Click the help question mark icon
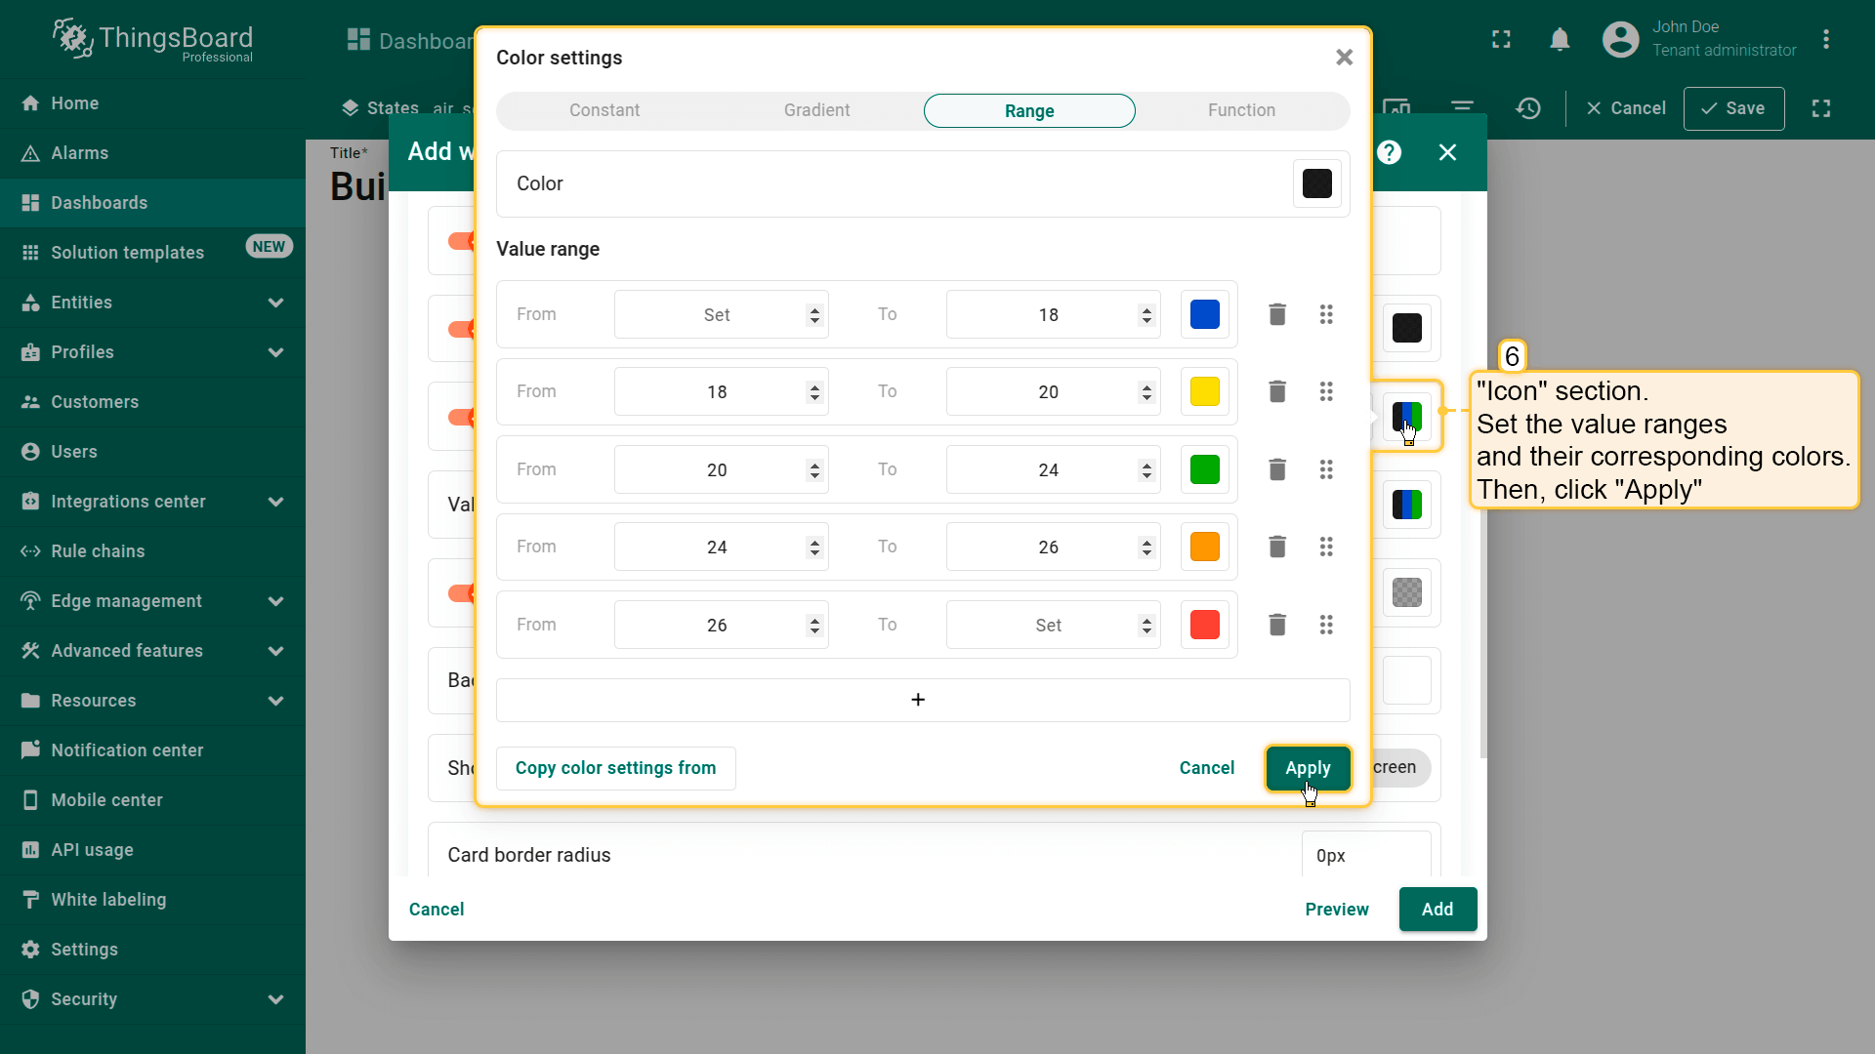The image size is (1875, 1054). pos(1389,152)
